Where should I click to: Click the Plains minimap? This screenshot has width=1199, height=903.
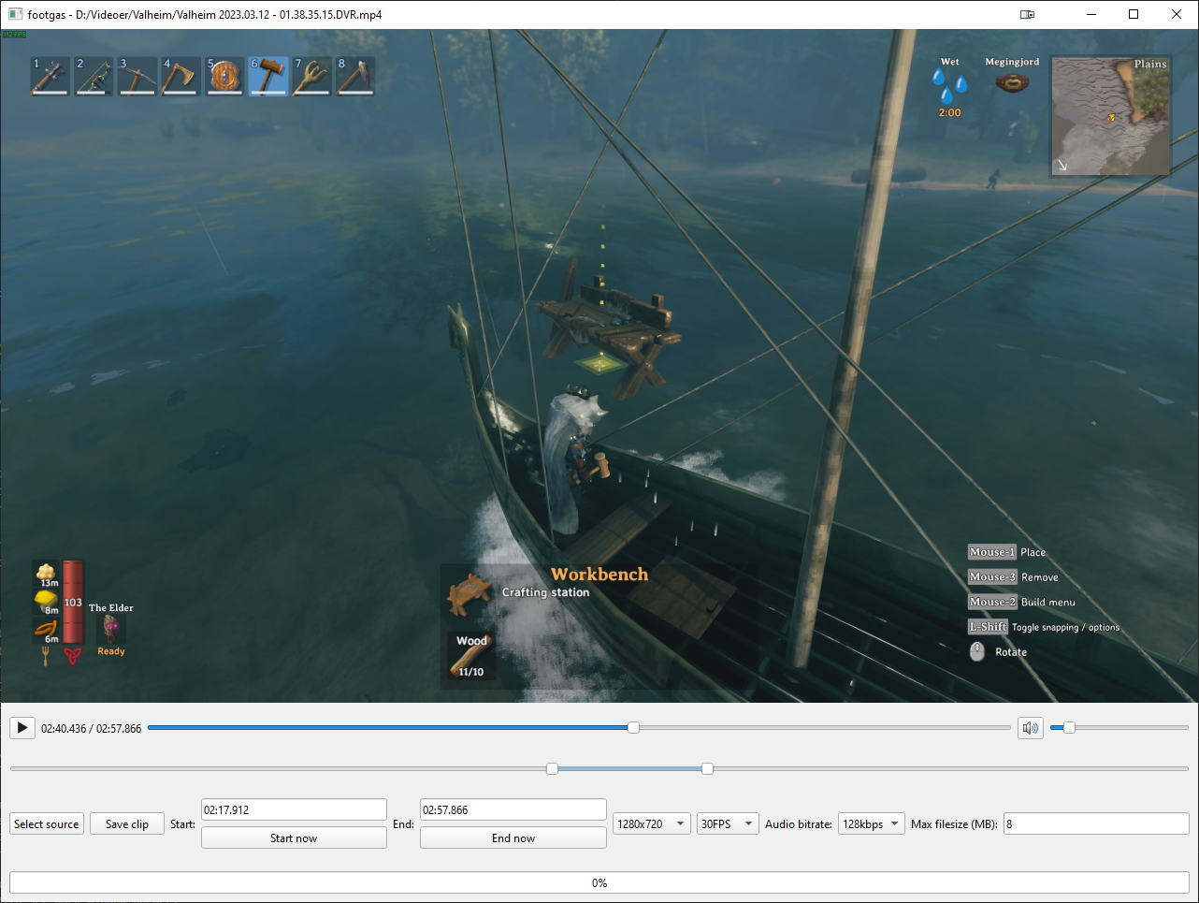[1111, 116]
